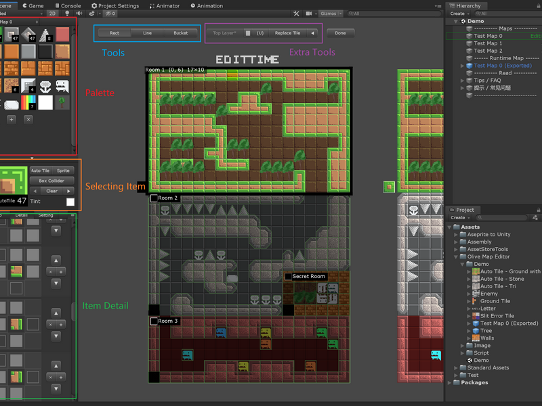Add new palette item with plus button
This screenshot has height=406, width=542.
pos(12,120)
